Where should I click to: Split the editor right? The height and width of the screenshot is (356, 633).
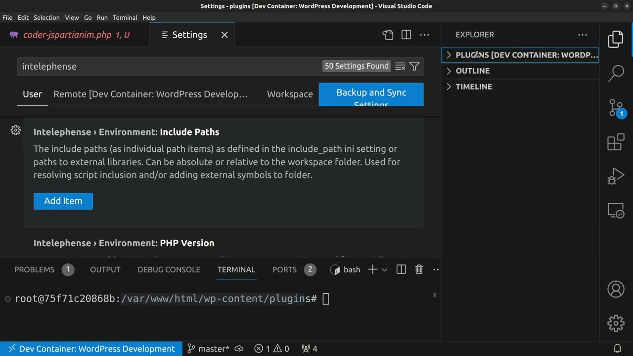tap(406, 35)
